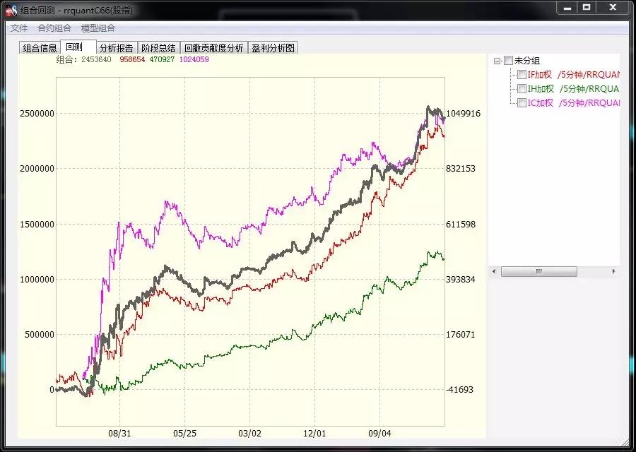Screen dimensions: 636x452
Task: Click the green value 470927
Action: pyautogui.click(x=162, y=59)
